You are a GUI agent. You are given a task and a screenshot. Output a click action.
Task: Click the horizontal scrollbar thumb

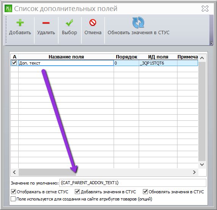(47, 172)
